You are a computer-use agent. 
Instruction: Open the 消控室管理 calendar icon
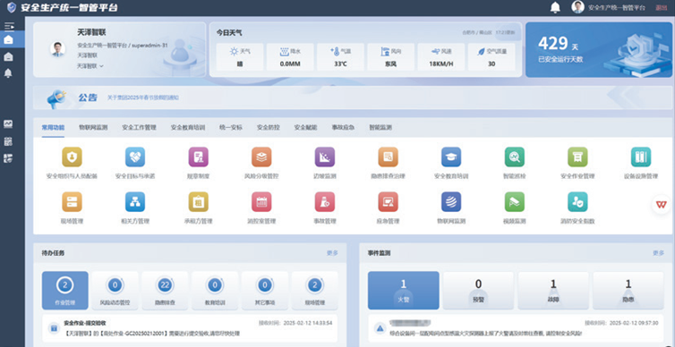click(261, 201)
